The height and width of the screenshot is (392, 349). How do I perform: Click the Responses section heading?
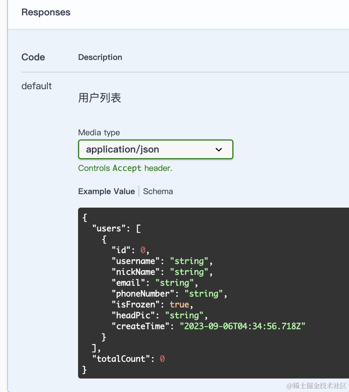[x=46, y=12]
